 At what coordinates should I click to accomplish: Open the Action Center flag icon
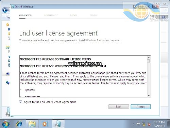pyautogui.click(x=138, y=124)
